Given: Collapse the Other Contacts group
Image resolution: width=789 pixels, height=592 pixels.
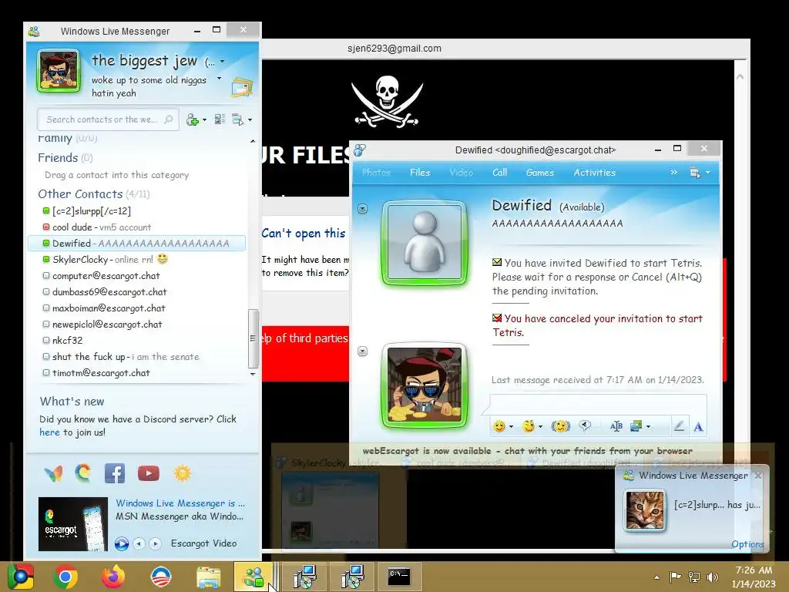Looking at the screenshot, I should [93, 193].
